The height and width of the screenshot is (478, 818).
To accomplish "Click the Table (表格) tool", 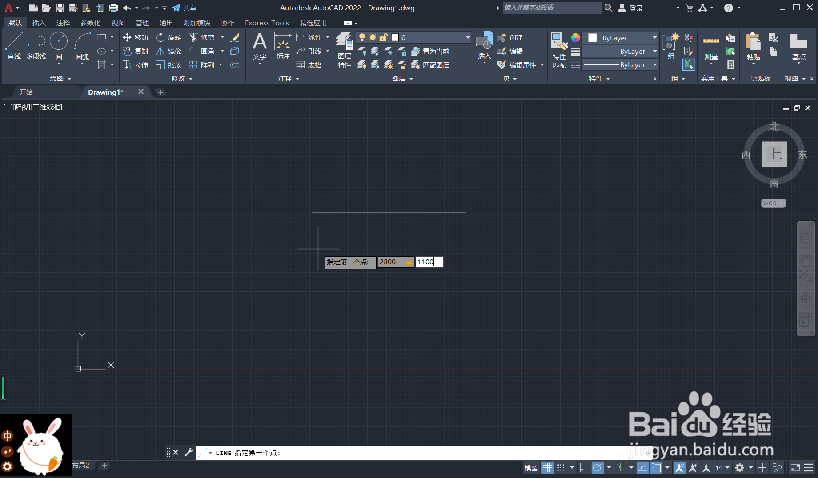I will pyautogui.click(x=309, y=65).
